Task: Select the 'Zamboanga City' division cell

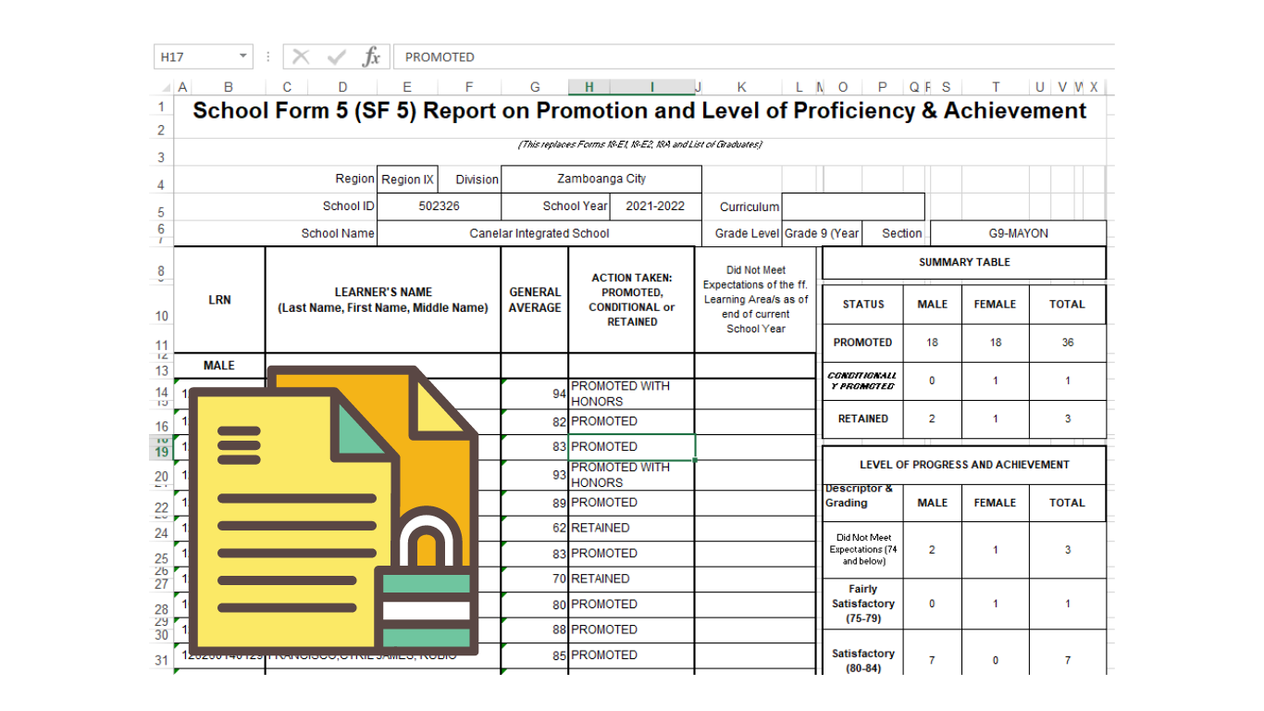Action: pos(601,180)
